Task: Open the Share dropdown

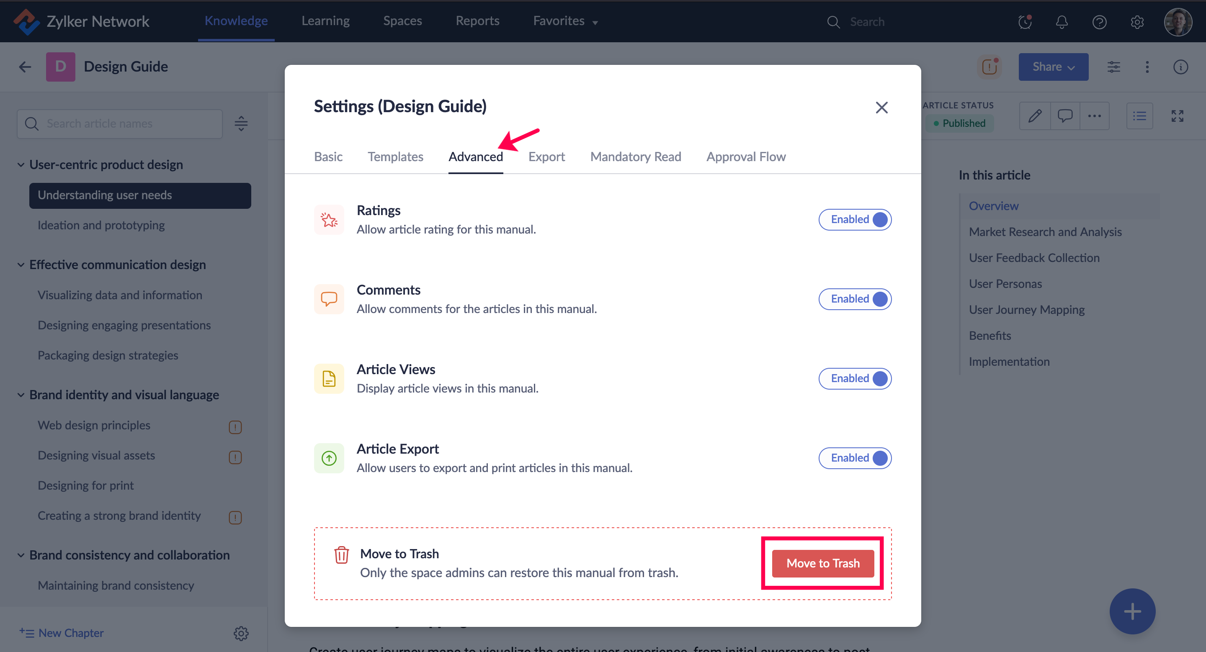Action: [1053, 67]
